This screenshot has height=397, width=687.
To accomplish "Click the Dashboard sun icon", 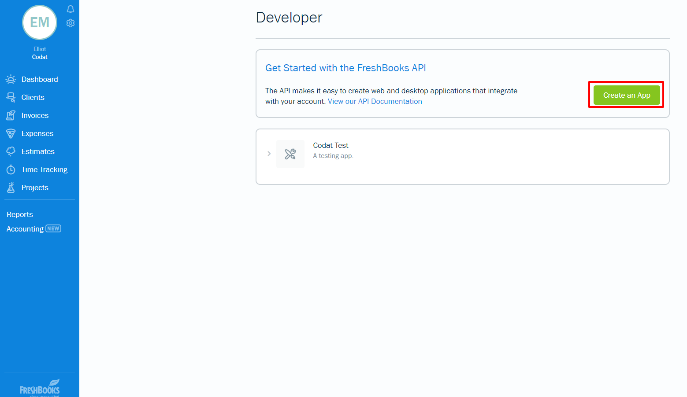I will (x=11, y=79).
